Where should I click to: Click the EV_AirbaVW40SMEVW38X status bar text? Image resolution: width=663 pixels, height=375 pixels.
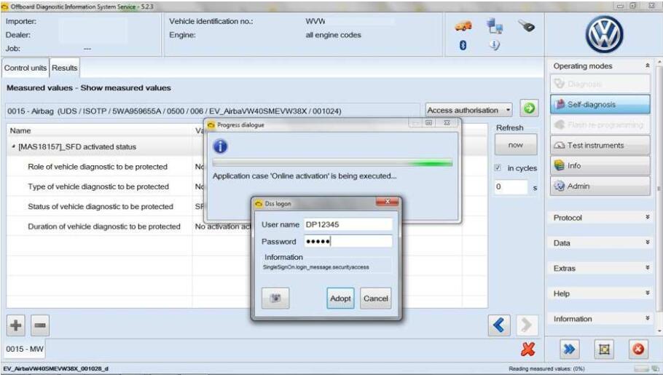(56, 368)
